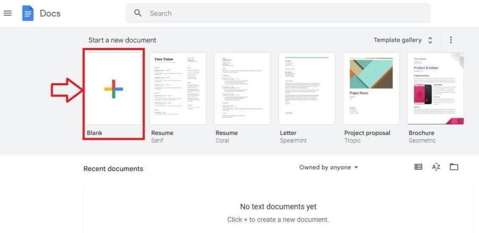Click the Letter label
The image size is (479, 233).
(288, 133)
